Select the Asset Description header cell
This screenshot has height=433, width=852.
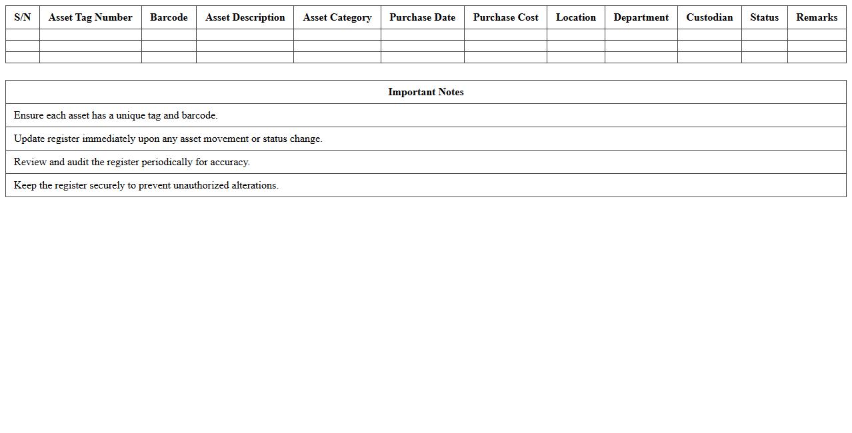point(245,17)
